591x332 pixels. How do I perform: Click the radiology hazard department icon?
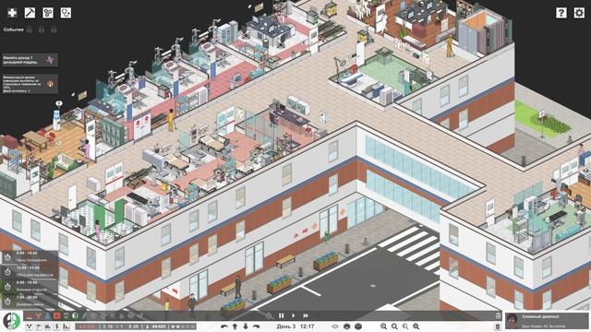(39, 315)
